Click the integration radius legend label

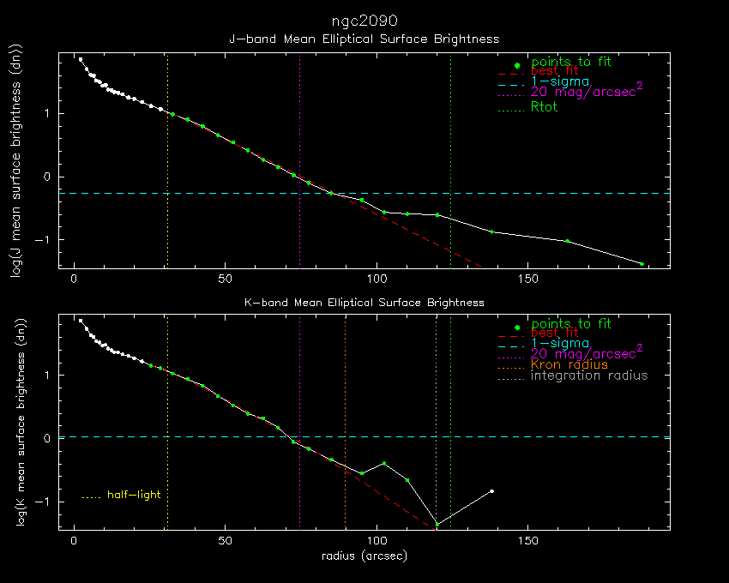point(589,376)
